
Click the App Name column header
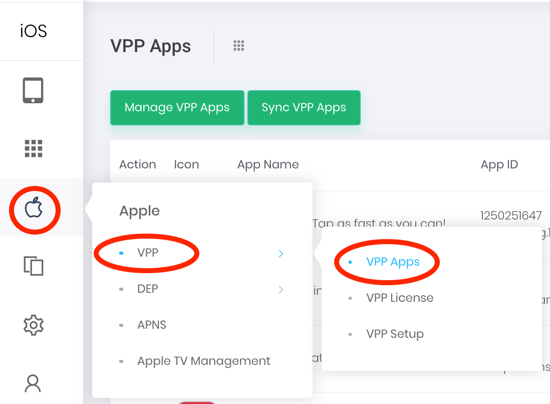268,164
